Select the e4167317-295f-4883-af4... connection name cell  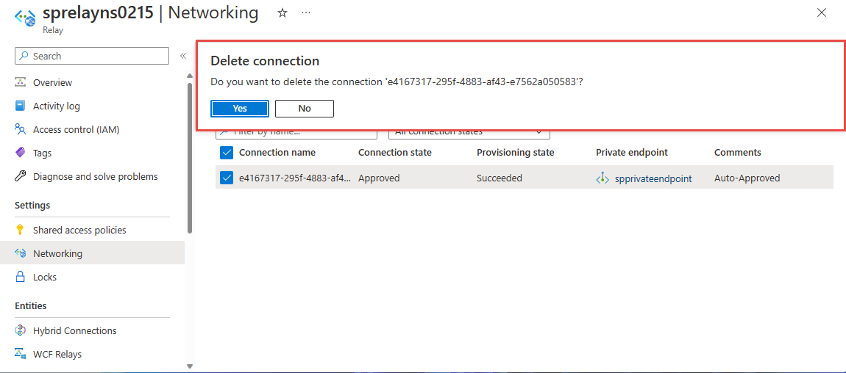295,178
